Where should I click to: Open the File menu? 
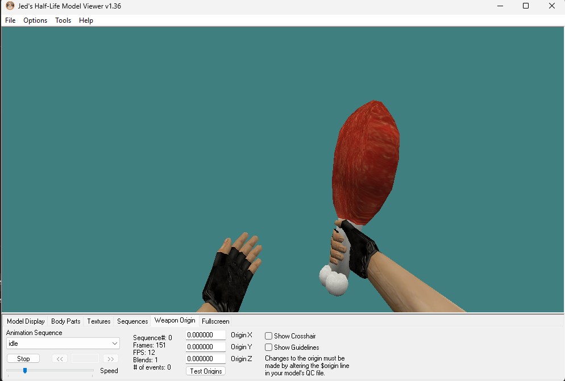coord(10,20)
